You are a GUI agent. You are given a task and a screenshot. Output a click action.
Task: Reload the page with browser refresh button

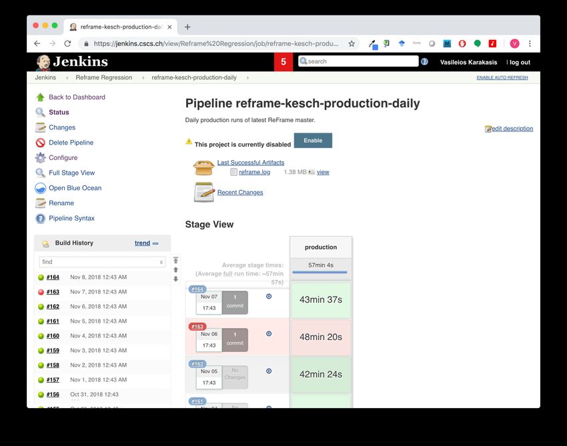[67, 44]
